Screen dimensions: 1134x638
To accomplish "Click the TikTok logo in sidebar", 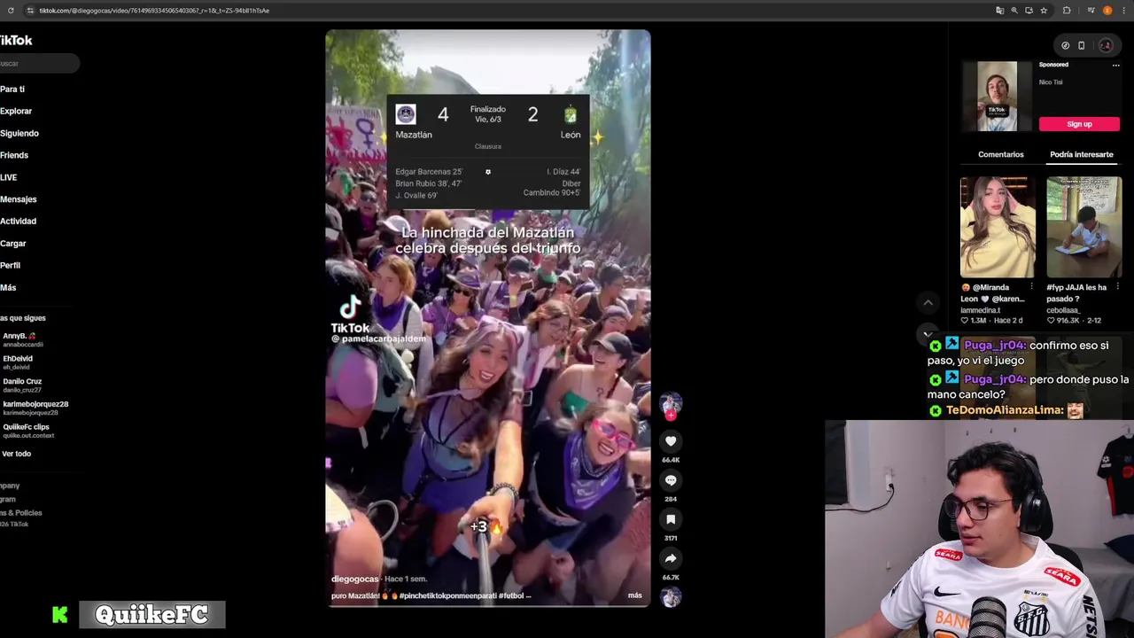I will coord(16,40).
